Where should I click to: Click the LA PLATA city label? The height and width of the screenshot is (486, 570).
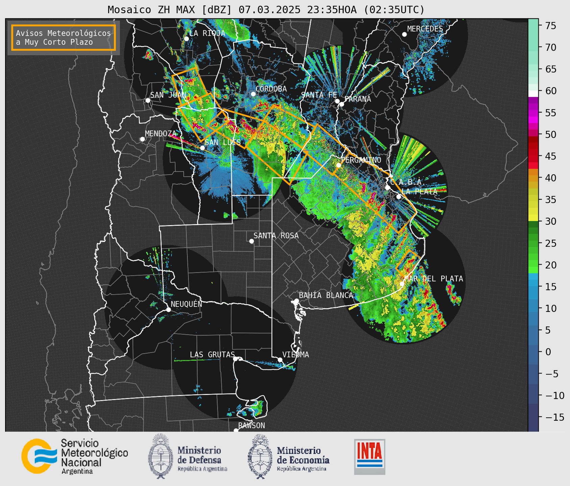coord(419,192)
